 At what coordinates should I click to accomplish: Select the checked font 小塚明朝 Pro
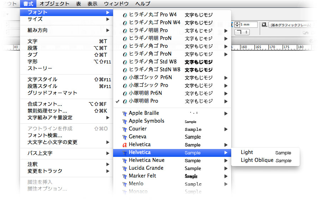coord(172,101)
